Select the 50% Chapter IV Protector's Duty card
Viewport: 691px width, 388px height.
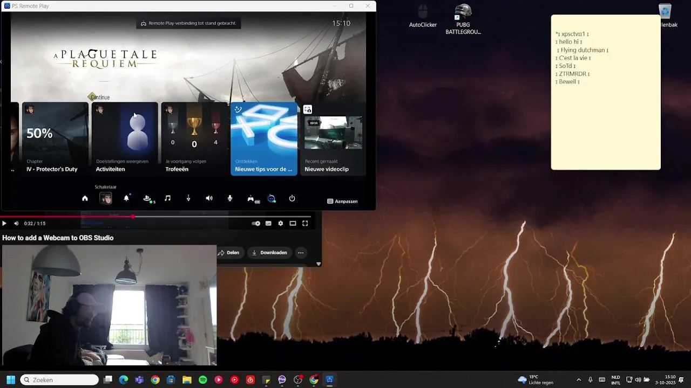55,139
